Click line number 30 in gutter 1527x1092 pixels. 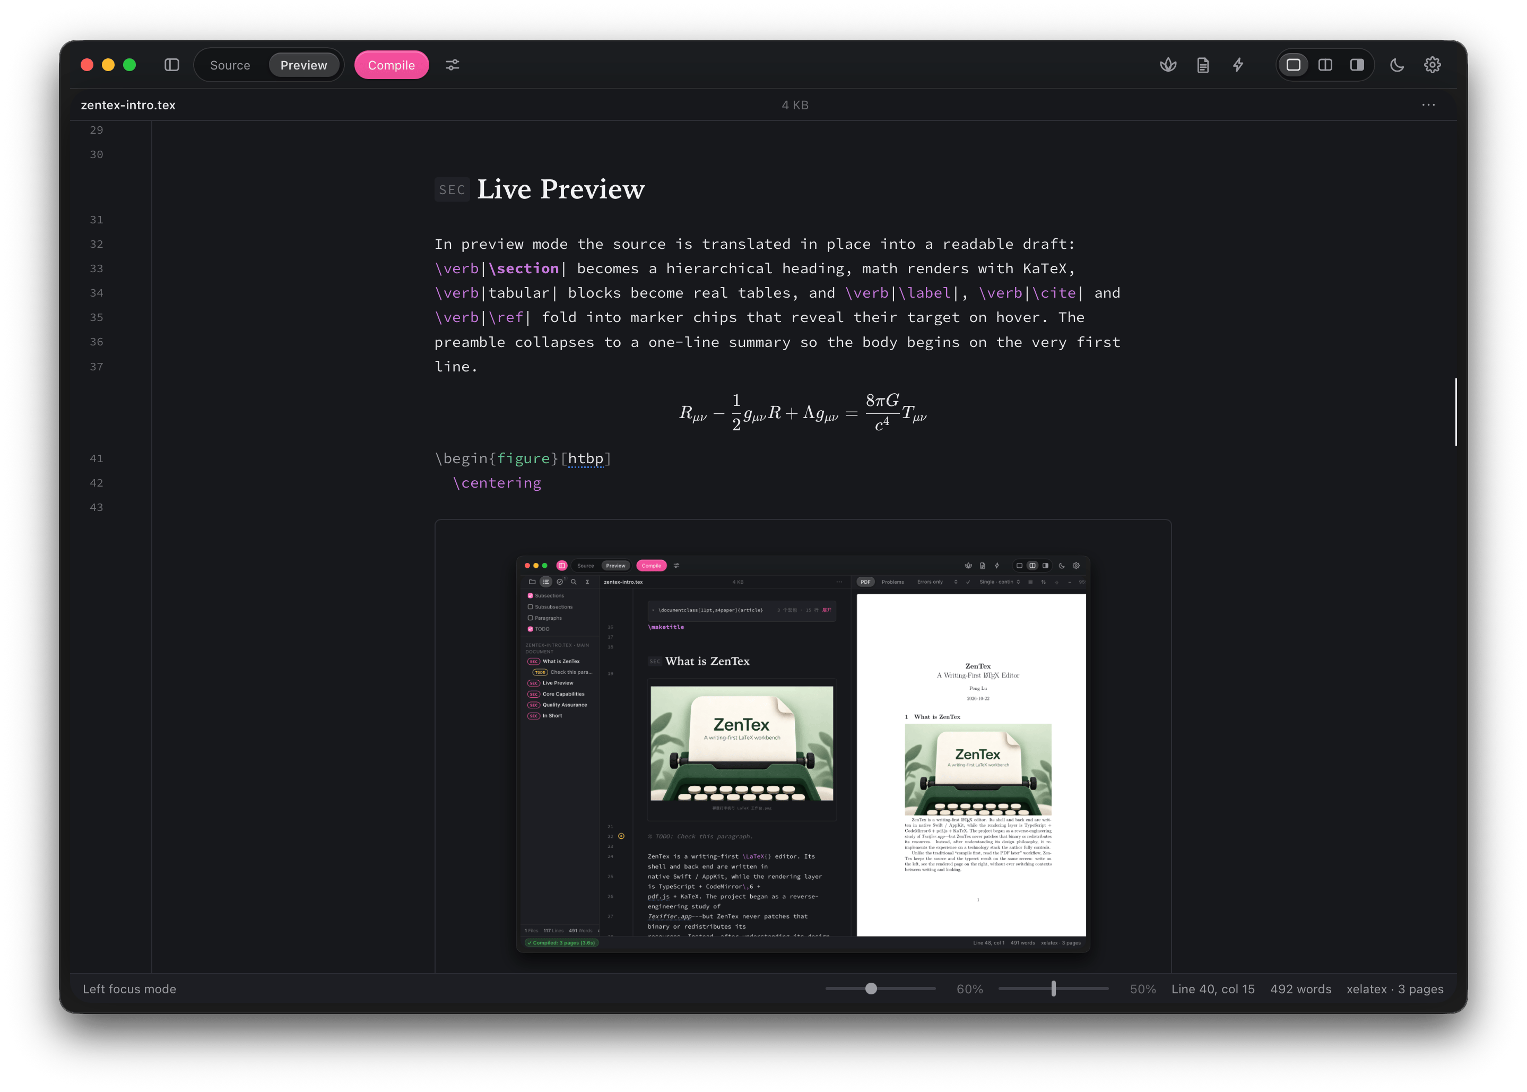point(96,154)
